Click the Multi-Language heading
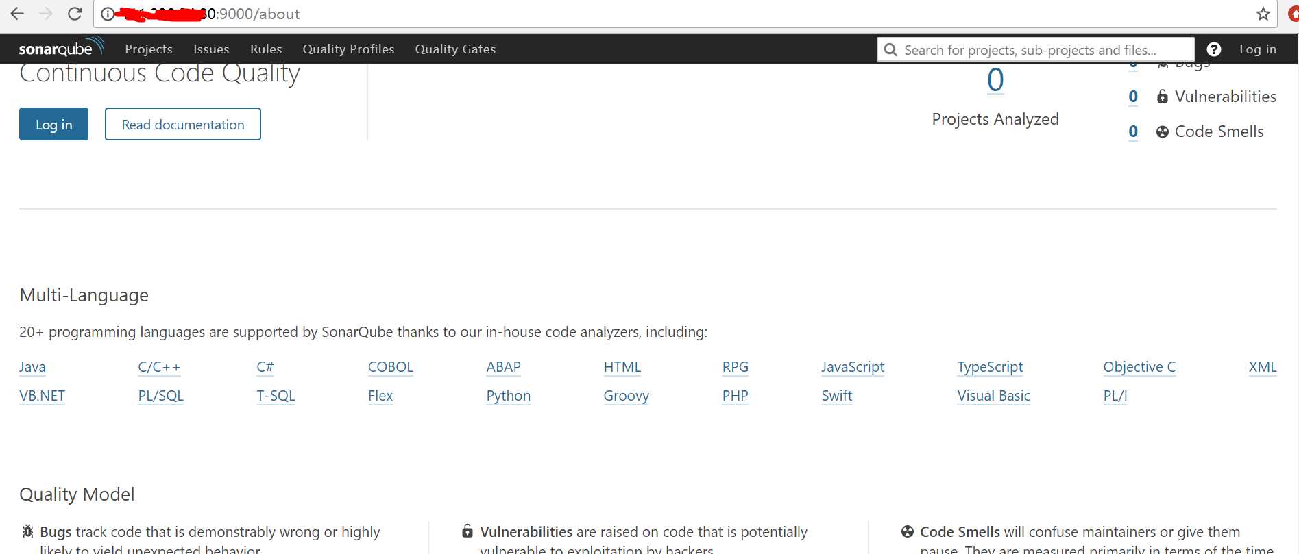This screenshot has width=1299, height=554. point(84,295)
